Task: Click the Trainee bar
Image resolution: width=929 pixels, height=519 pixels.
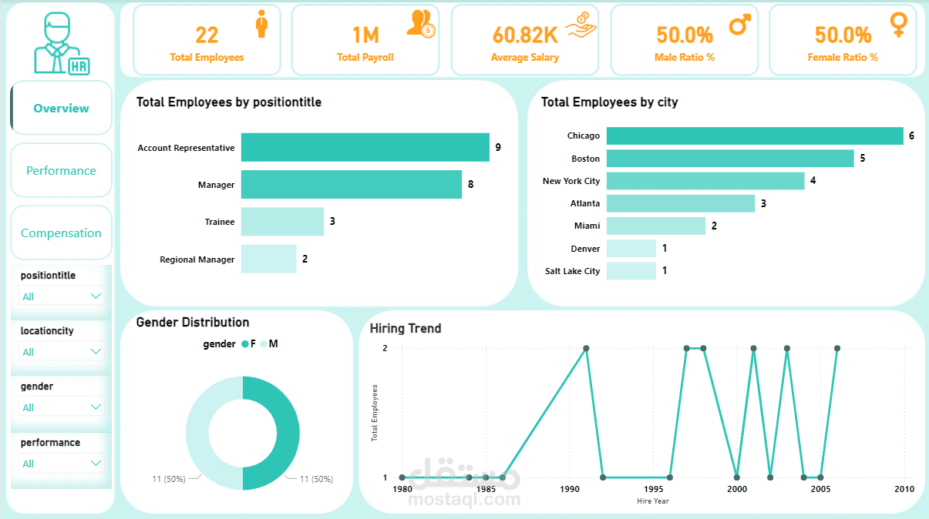Action: point(282,222)
